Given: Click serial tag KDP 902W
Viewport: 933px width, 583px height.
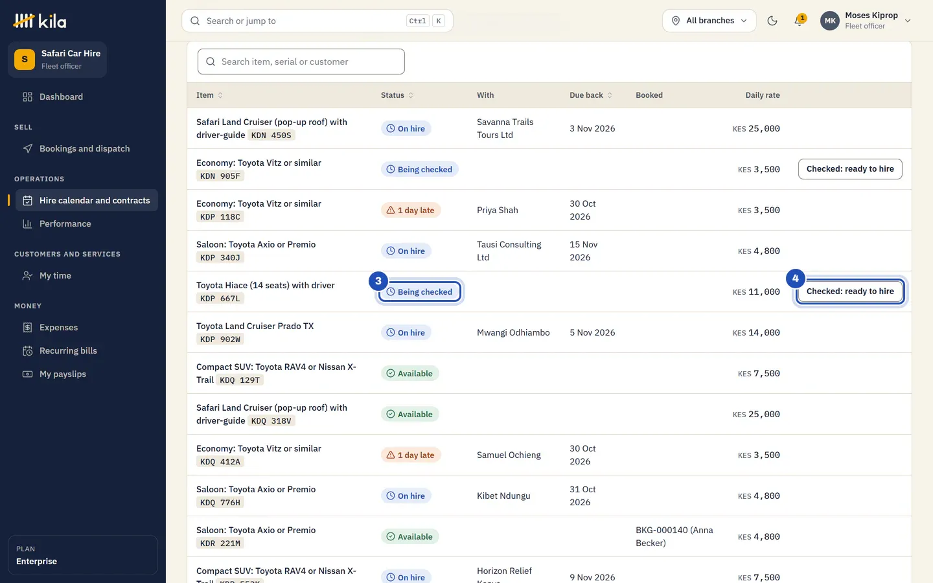Looking at the screenshot, I should click(220, 339).
